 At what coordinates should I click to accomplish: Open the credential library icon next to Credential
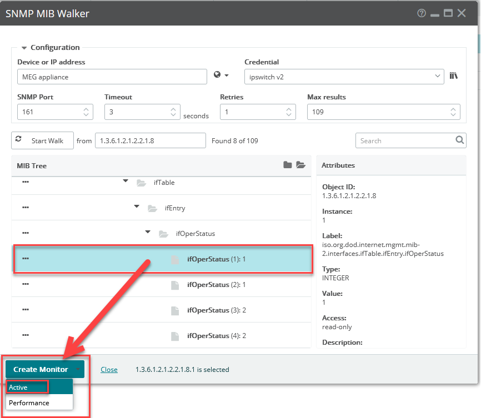coord(454,75)
